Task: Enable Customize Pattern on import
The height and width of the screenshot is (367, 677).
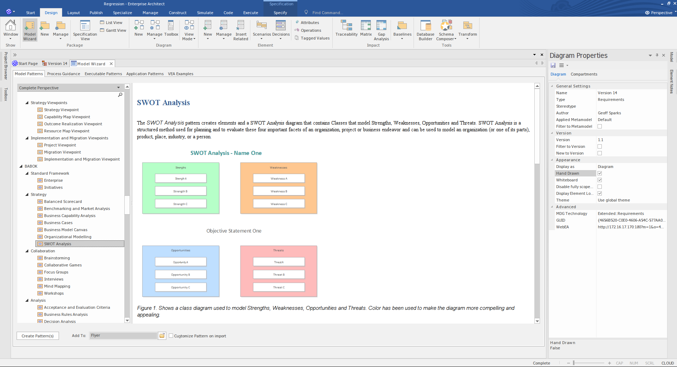Action: click(171, 336)
